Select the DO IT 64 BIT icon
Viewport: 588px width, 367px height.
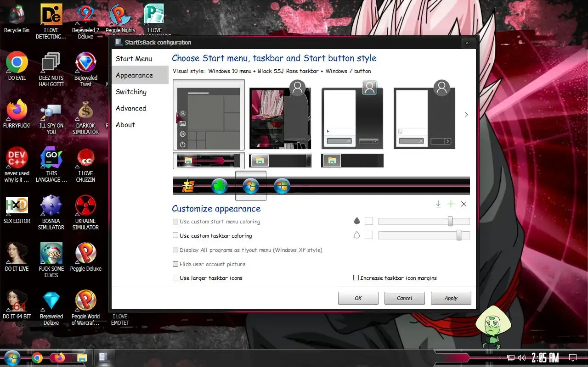coord(17,305)
